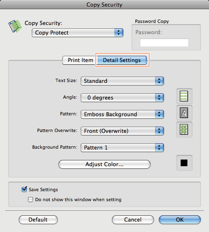
Task: Expand the Pattern Overwrite dropdown
Action: (x=122, y=131)
